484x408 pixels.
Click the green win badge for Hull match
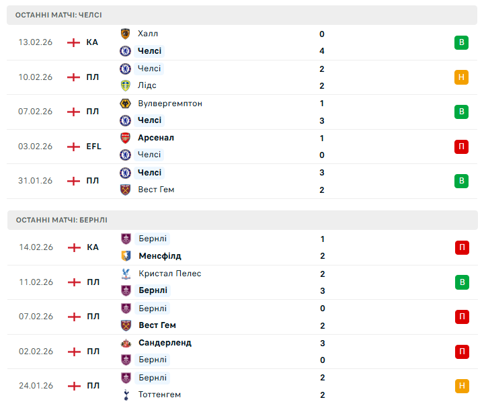point(461,42)
